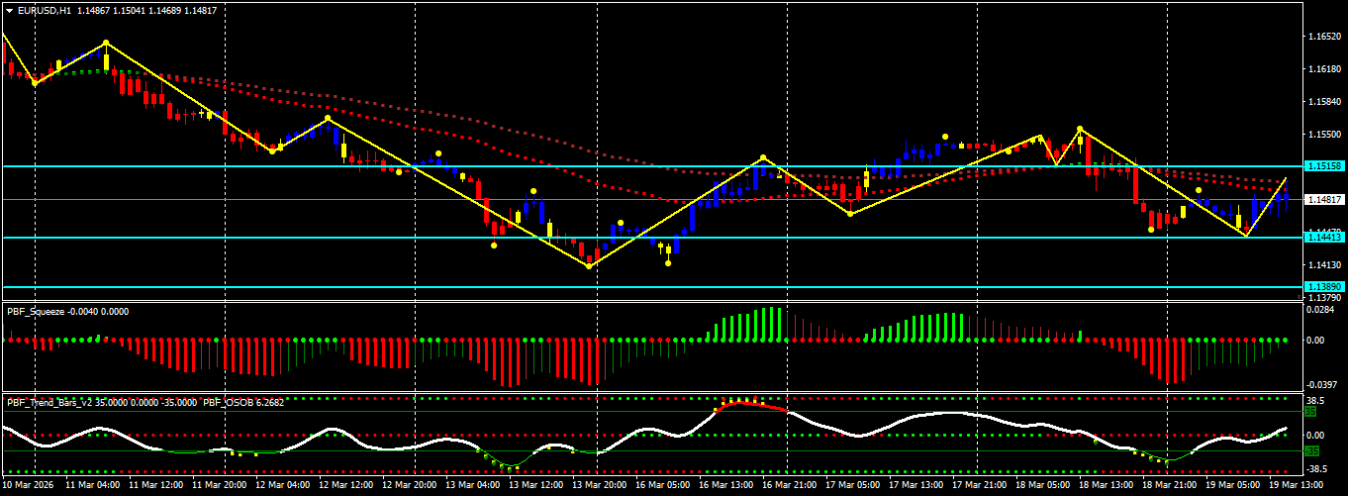This screenshot has height=496, width=1348.
Task: Click 0.00 on the Trend_Bars scale
Action: [1315, 435]
